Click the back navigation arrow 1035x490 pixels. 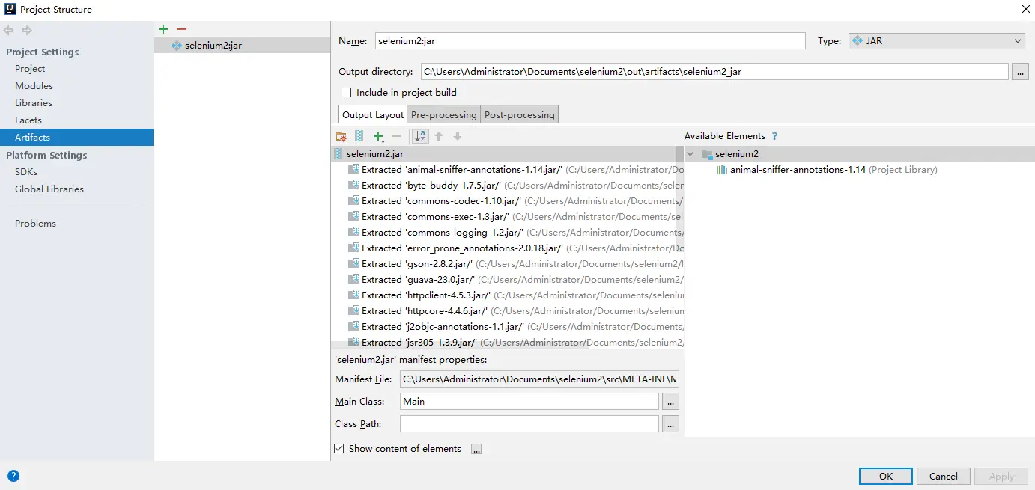(x=9, y=31)
